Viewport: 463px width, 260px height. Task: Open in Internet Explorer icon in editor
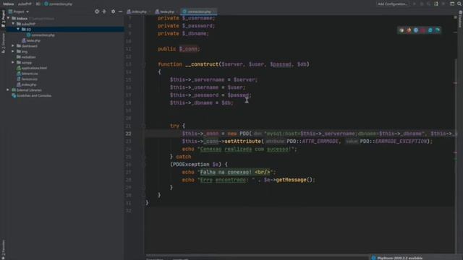click(430, 30)
